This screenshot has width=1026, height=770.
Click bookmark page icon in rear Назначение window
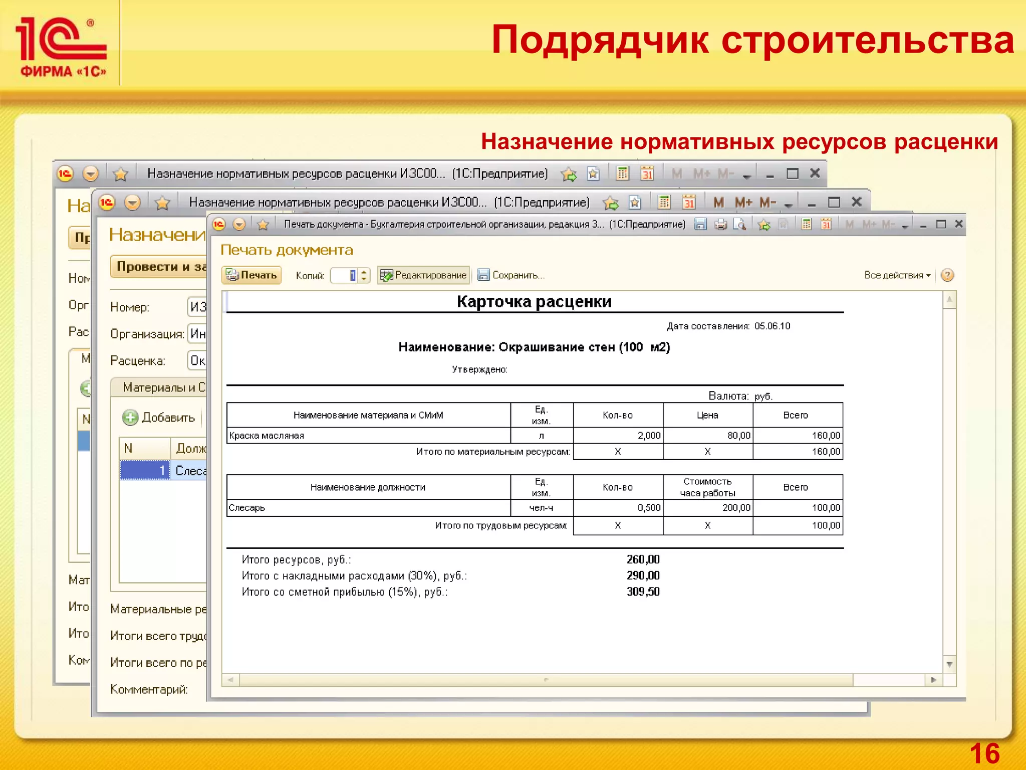(593, 174)
